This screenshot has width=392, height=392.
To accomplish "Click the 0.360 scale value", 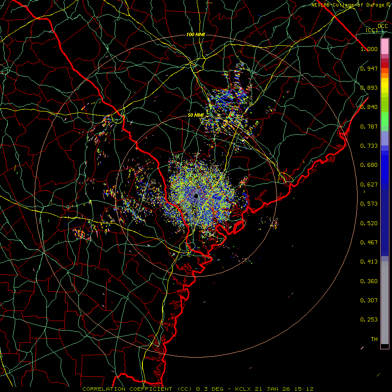I will coord(369,281).
